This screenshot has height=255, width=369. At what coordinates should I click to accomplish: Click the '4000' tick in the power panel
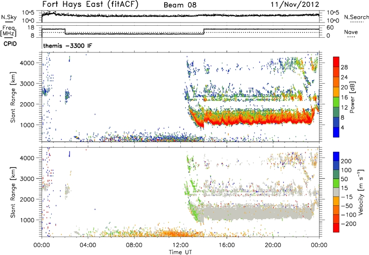click(x=27, y=63)
